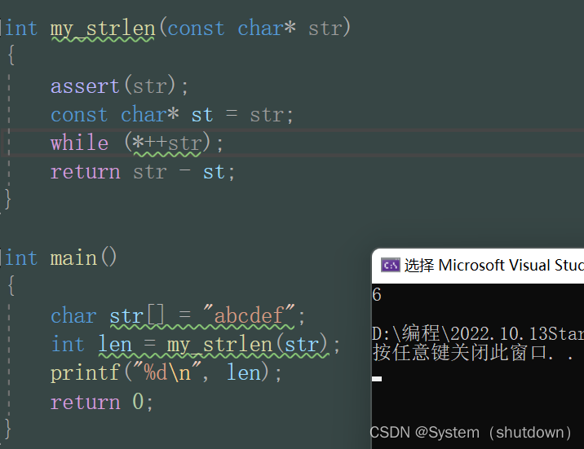Click the len variable in its declaration

point(115,344)
